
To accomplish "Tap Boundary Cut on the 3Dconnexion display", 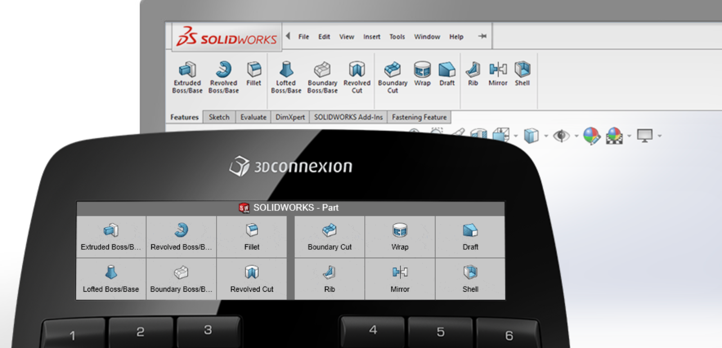I will coord(330,237).
